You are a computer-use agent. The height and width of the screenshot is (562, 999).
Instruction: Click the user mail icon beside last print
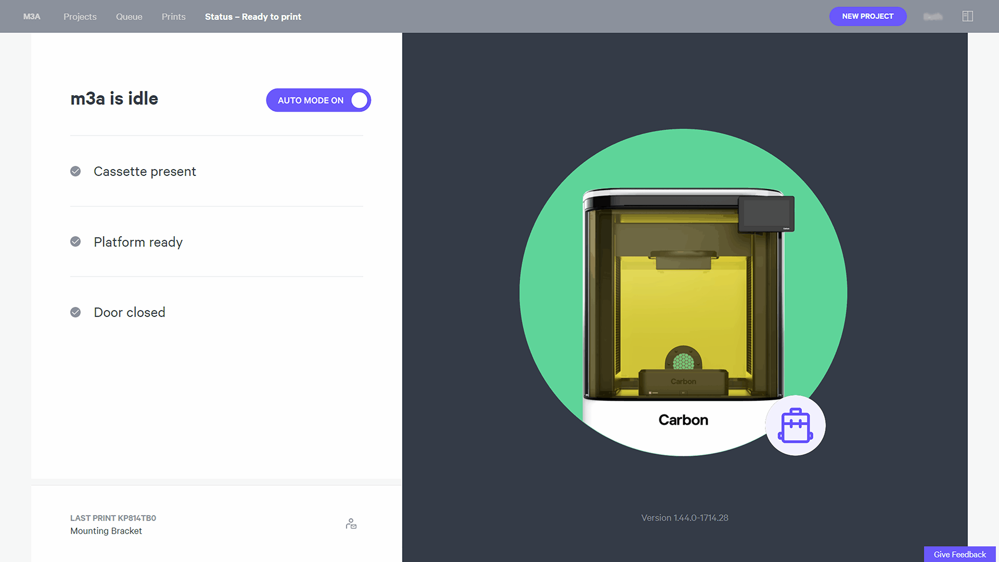click(x=351, y=524)
